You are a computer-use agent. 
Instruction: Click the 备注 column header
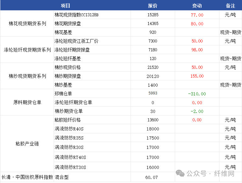[x=230, y=6]
